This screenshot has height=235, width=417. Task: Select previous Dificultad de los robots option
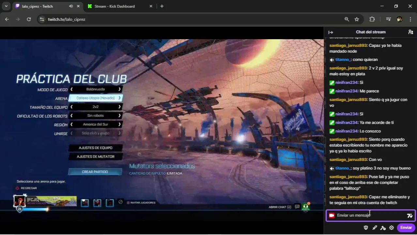click(x=72, y=116)
